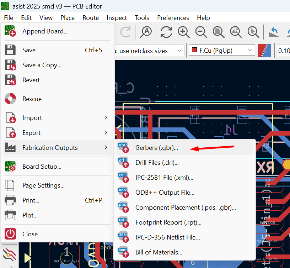Click the red-blue layer pair swatch

pyautogui.click(x=264, y=51)
